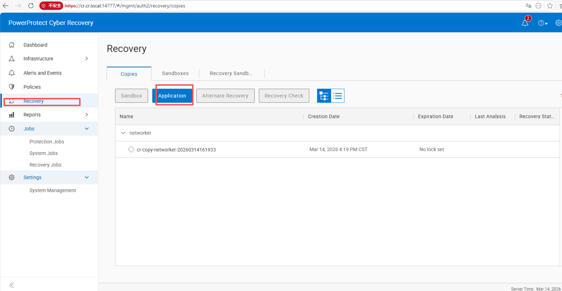
Task: Open notifications bell with 2 alerts
Action: pyautogui.click(x=525, y=22)
